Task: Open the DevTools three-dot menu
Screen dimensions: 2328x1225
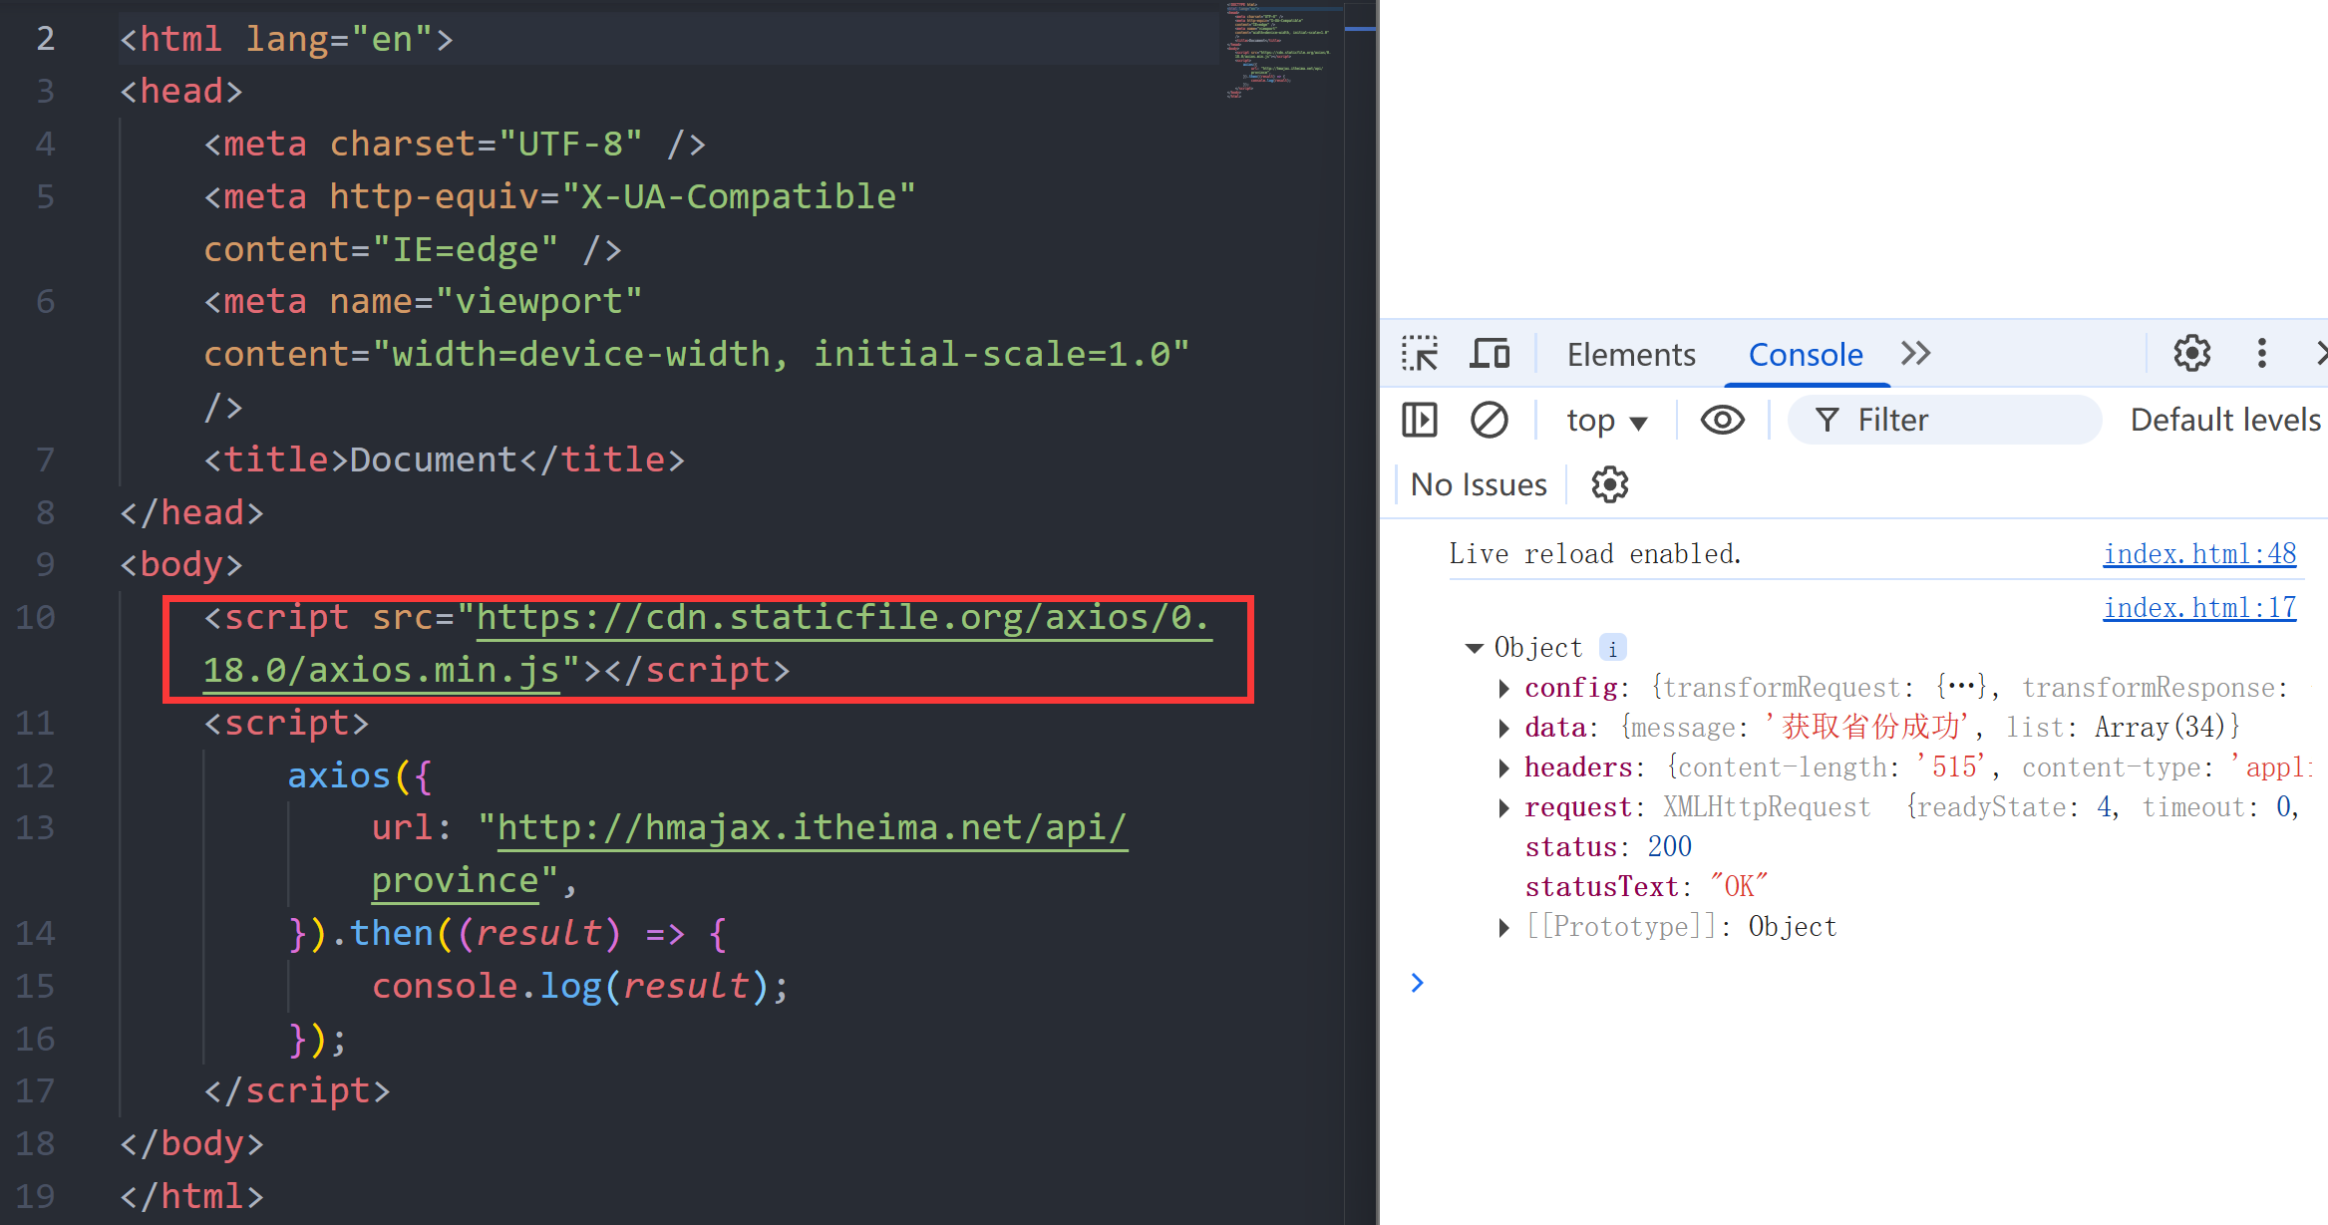Action: coord(2261,353)
